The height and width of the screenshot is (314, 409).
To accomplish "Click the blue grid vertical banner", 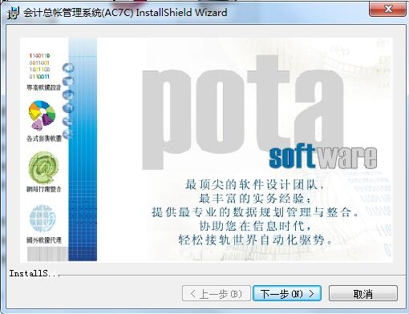I will point(83,150).
